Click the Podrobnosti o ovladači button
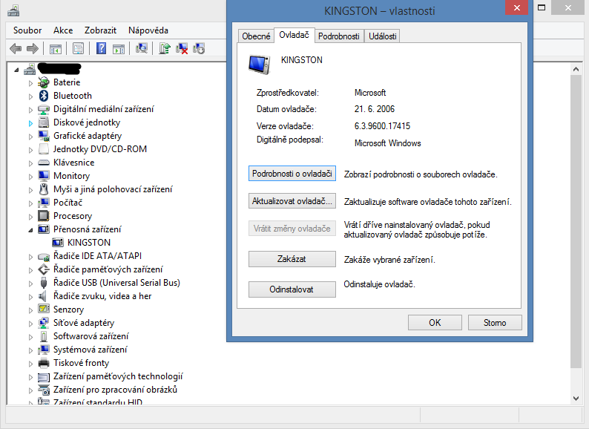Viewport: 589px width, 429px height. tap(292, 174)
